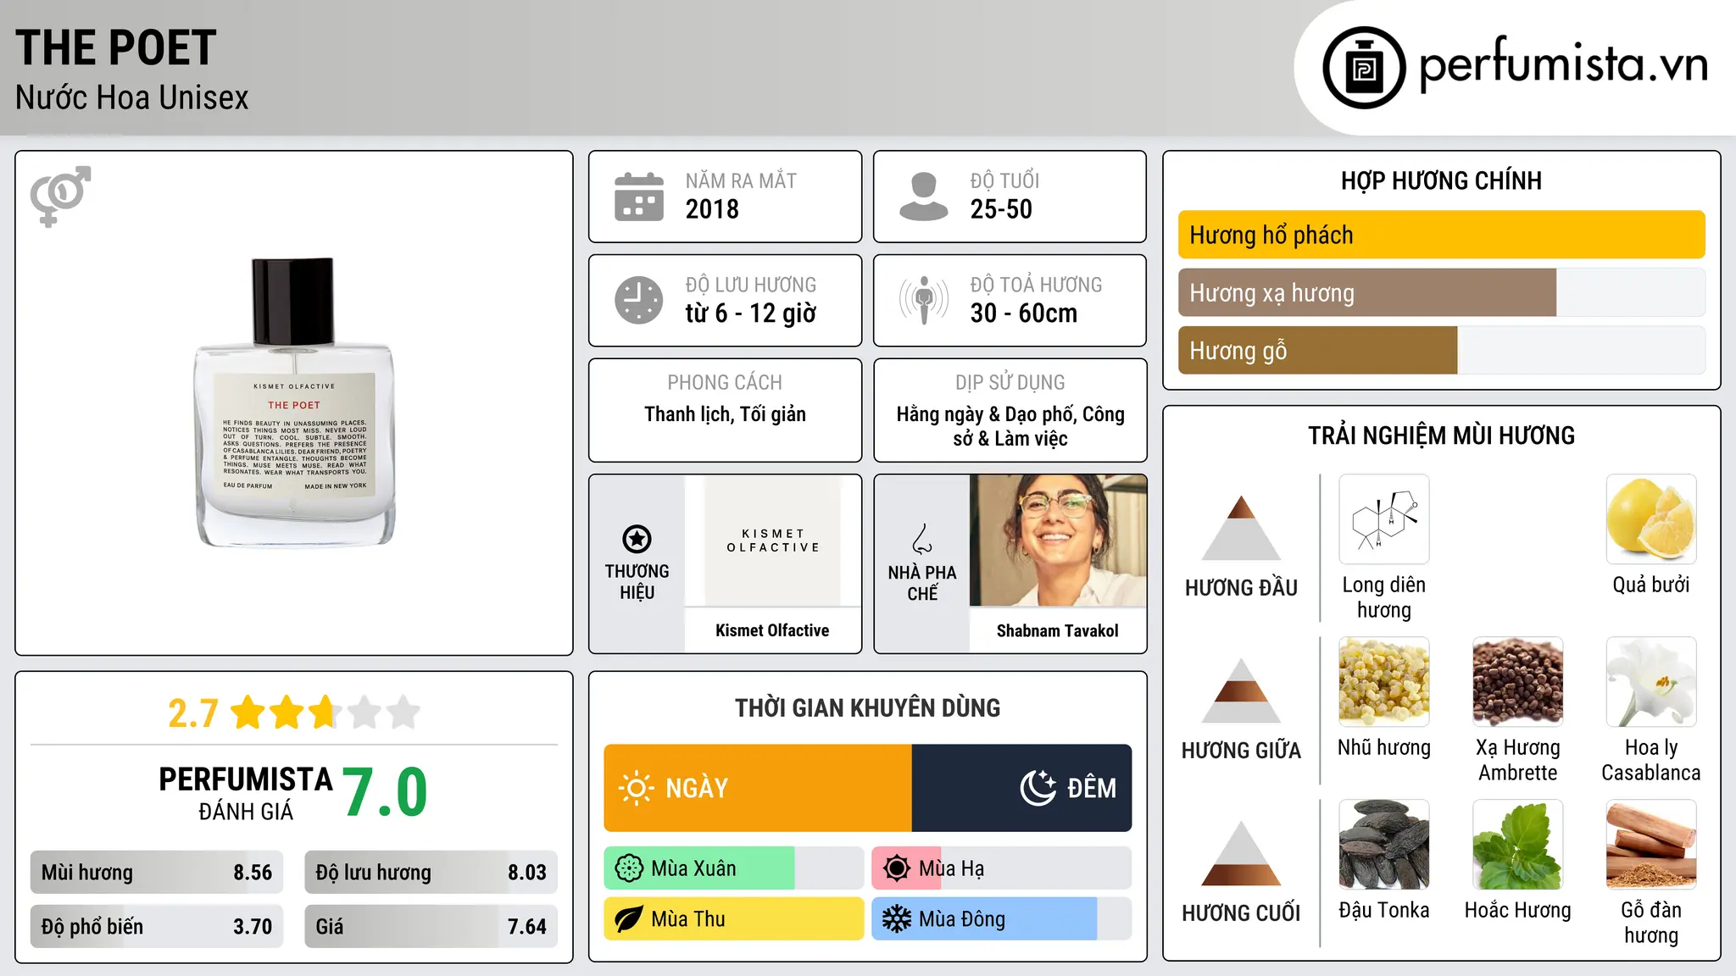Click the age range value 25-50
1736x976 pixels.
pos(1001,209)
